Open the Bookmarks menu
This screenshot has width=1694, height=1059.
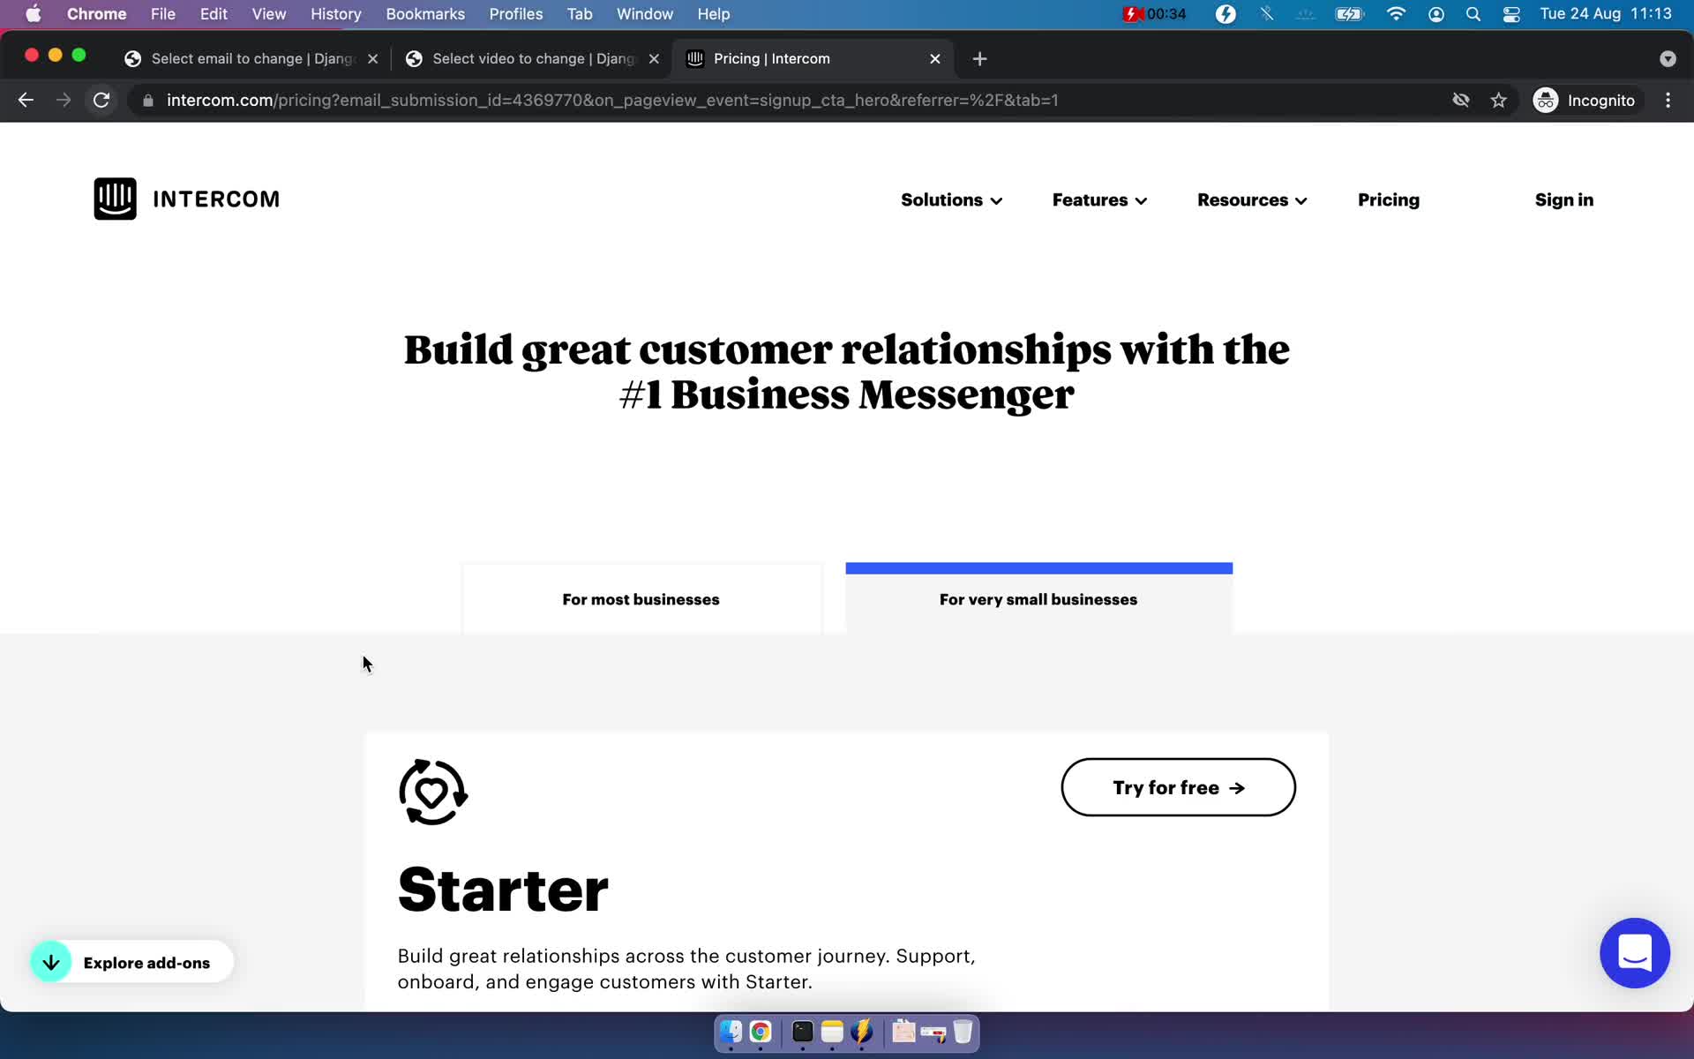(x=425, y=14)
